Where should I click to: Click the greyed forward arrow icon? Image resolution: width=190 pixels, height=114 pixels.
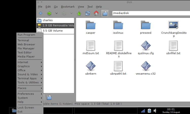(64, 13)
